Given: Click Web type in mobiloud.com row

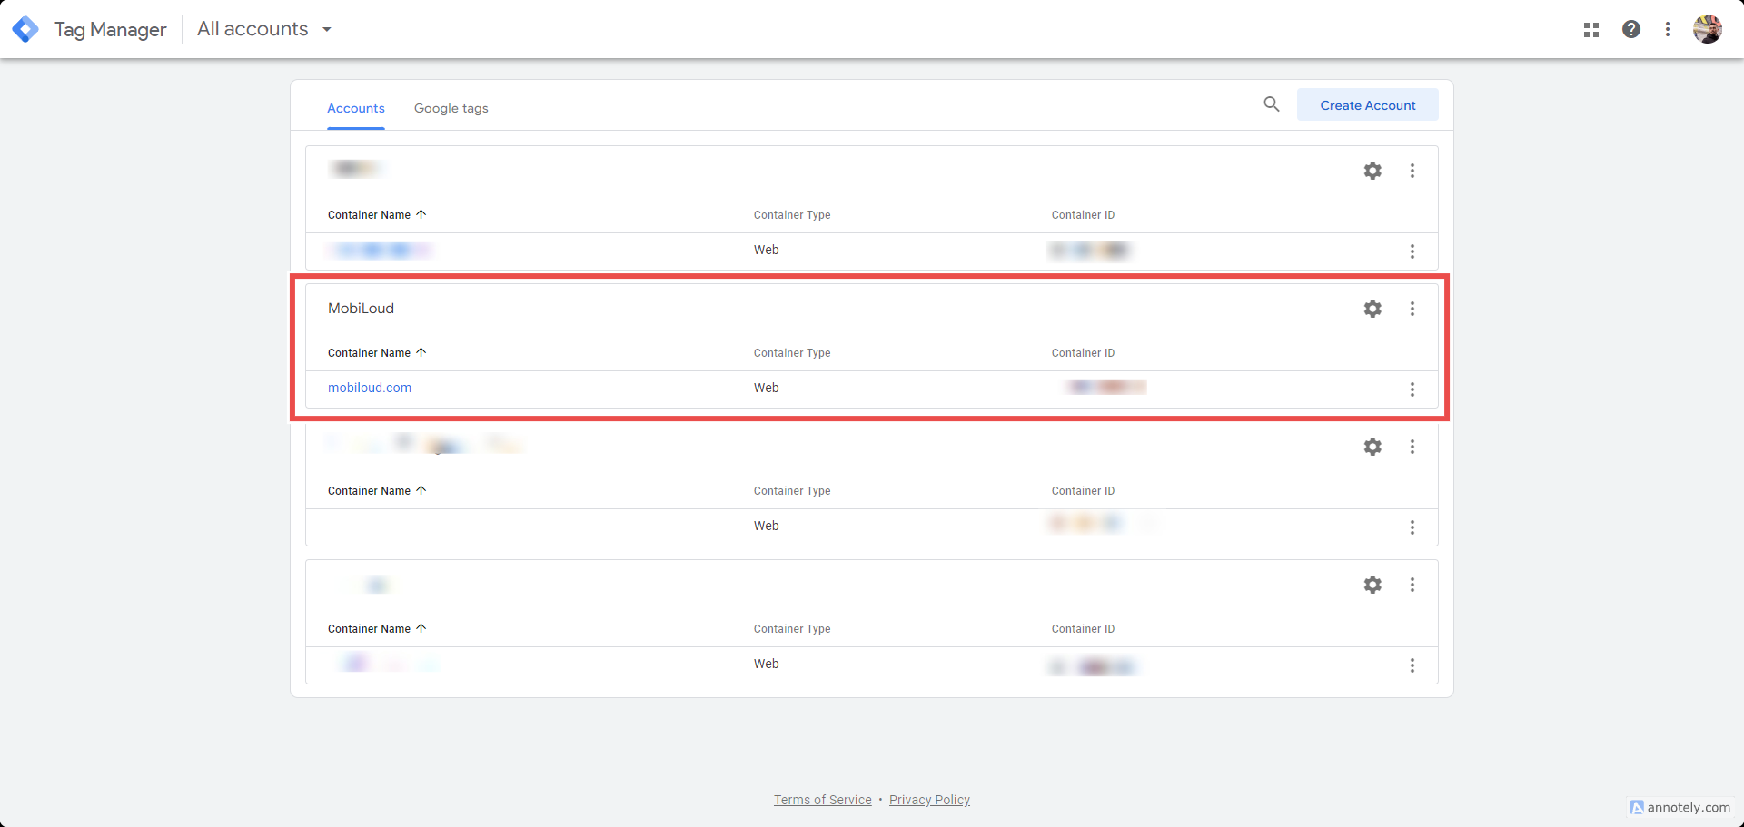Looking at the screenshot, I should tap(767, 388).
